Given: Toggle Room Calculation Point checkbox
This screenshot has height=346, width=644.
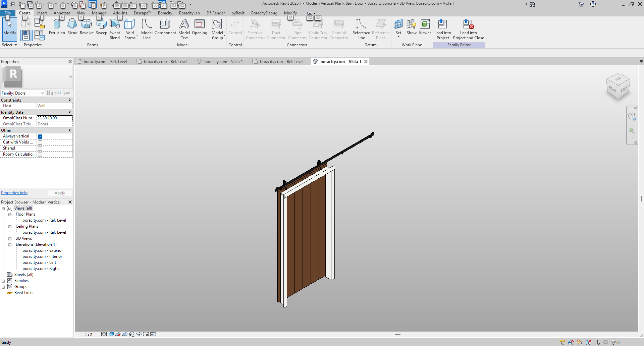Looking at the screenshot, I should (x=40, y=155).
